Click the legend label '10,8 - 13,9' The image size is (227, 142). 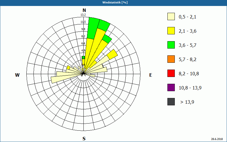(190, 88)
